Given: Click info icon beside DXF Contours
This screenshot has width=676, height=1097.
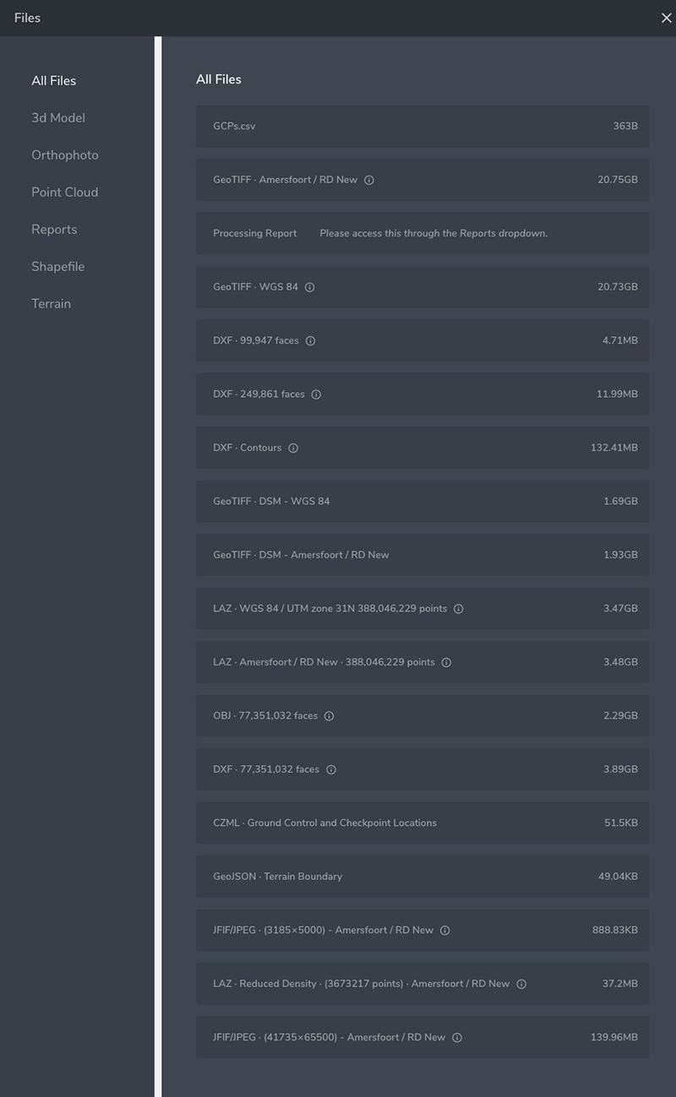Looking at the screenshot, I should pos(293,448).
